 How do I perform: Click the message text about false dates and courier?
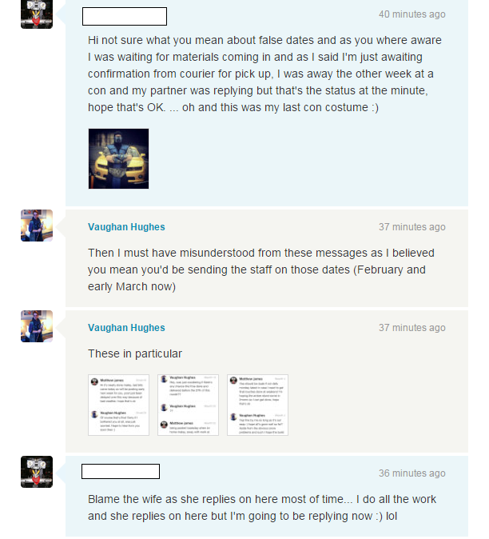point(264,74)
